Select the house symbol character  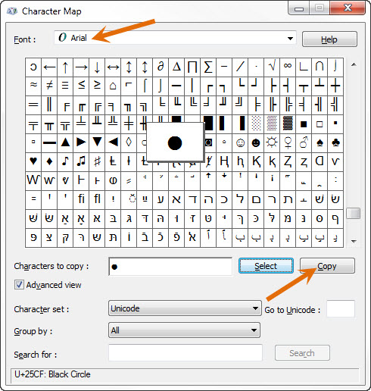(x=113, y=86)
